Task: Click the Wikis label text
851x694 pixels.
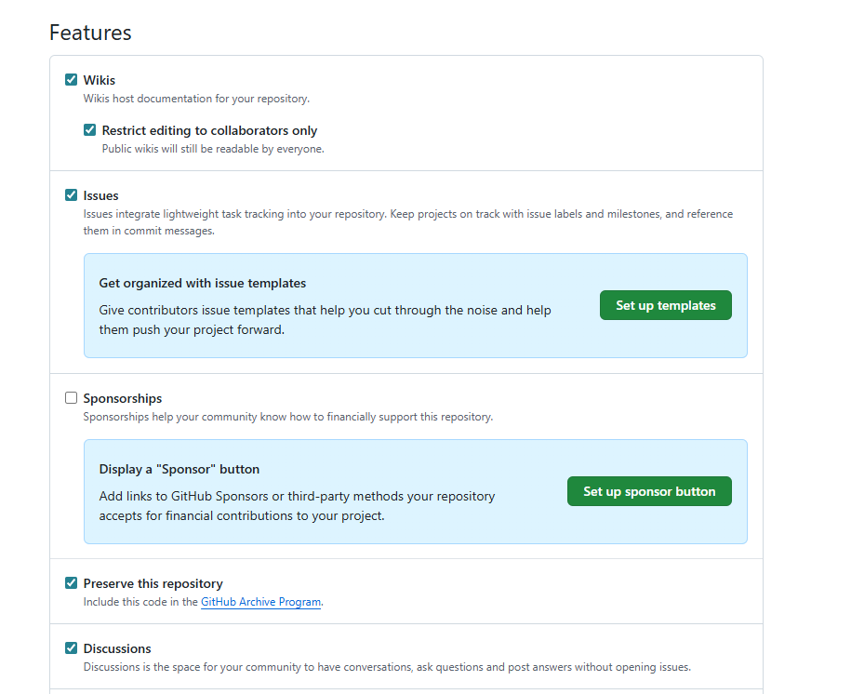Action: click(100, 80)
